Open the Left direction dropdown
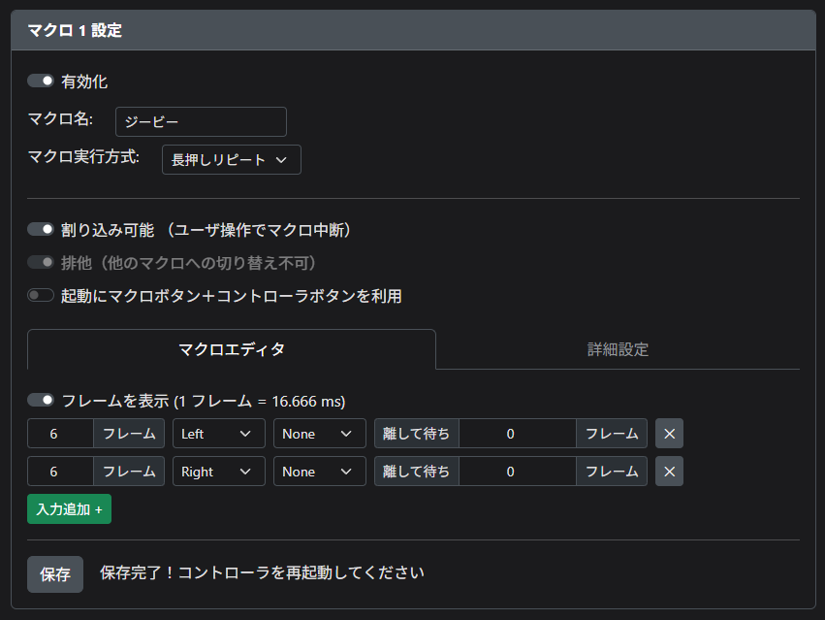Viewport: 825px width, 620px height. pos(219,434)
